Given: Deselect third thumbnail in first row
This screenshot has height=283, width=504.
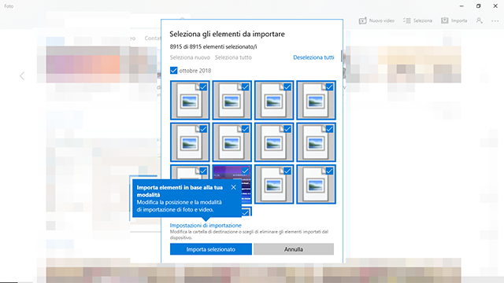Looking at the screenshot, I should [274, 100].
